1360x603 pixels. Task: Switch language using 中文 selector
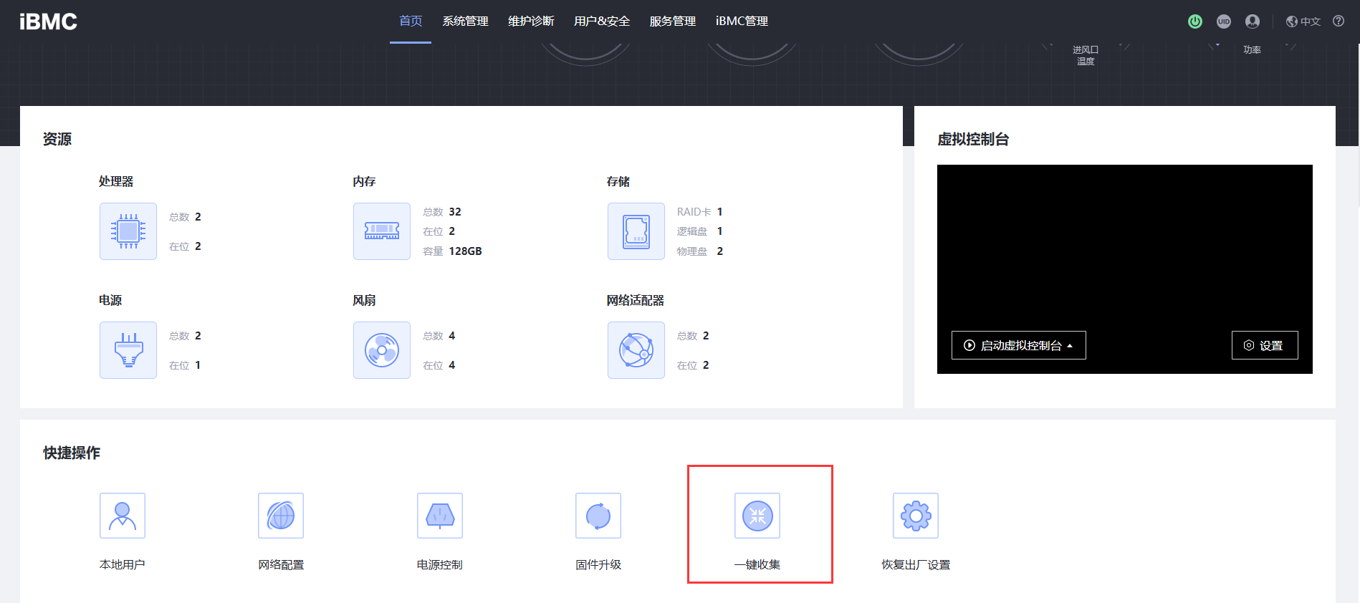pyautogui.click(x=1303, y=21)
